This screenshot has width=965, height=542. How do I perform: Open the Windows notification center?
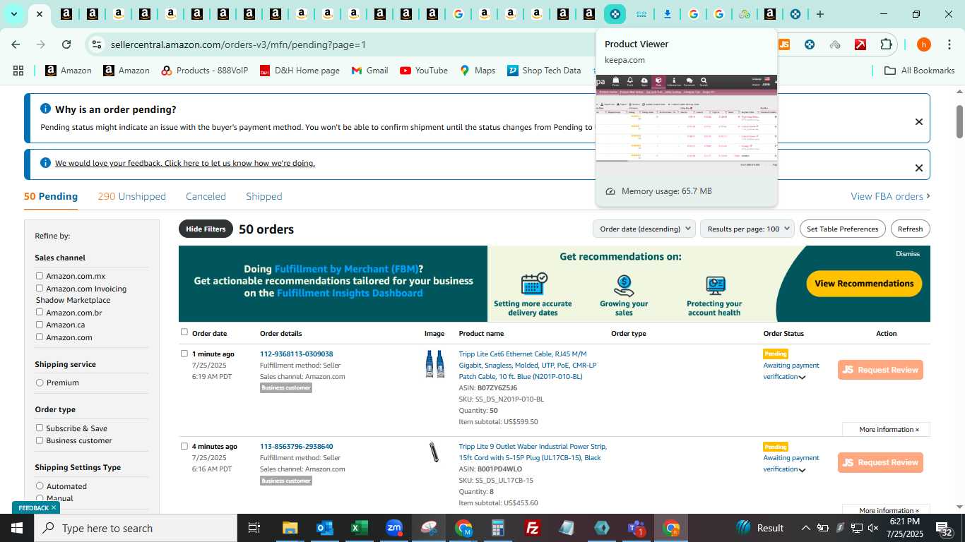point(946,529)
